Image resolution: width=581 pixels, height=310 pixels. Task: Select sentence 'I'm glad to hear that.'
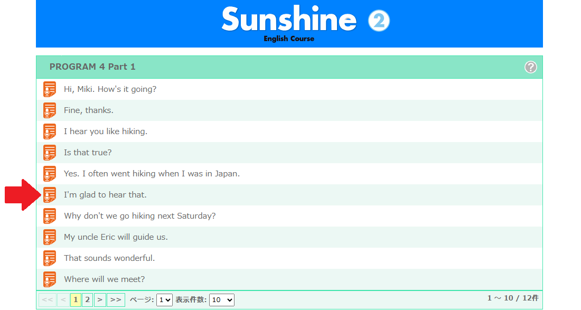[105, 195]
